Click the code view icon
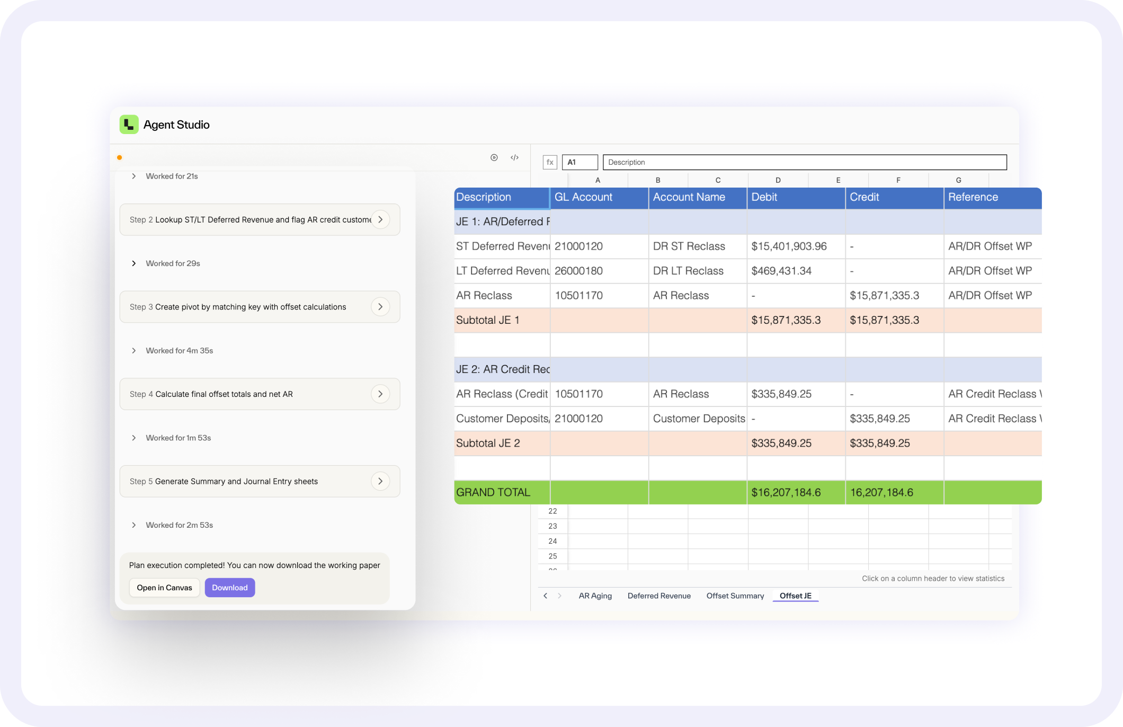This screenshot has height=727, width=1123. click(x=514, y=157)
